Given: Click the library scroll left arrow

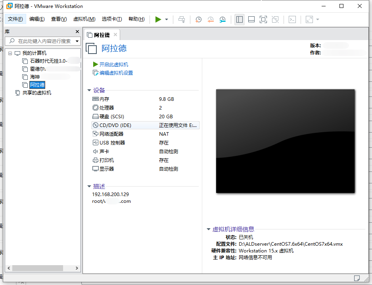Looking at the screenshot, I should point(9,268).
